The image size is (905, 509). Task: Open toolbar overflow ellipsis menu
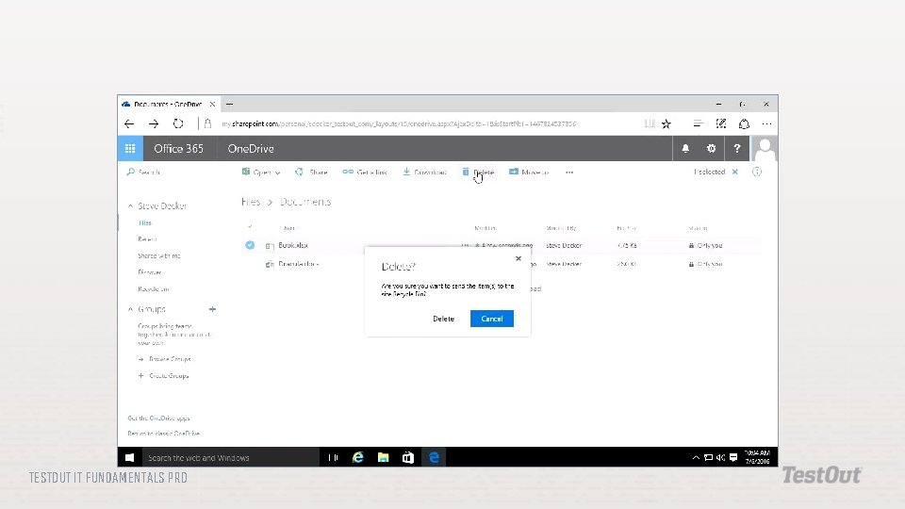coord(569,172)
